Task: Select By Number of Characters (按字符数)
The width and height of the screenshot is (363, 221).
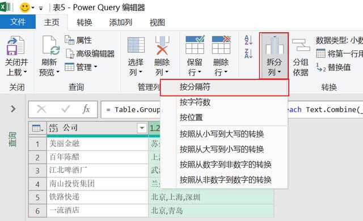Action: point(224,102)
